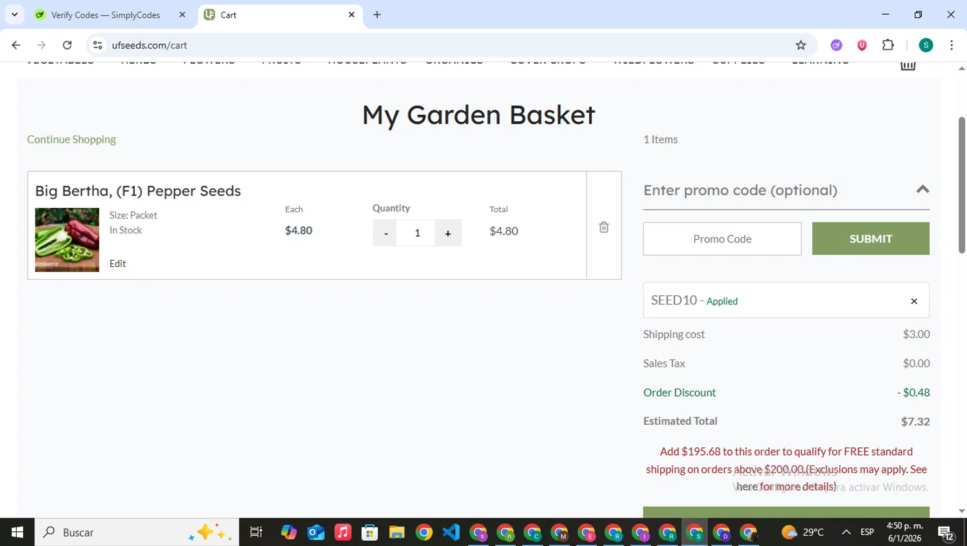Switch to Chrome profile E window
Viewport: 967px width, 546px height.
(587, 532)
